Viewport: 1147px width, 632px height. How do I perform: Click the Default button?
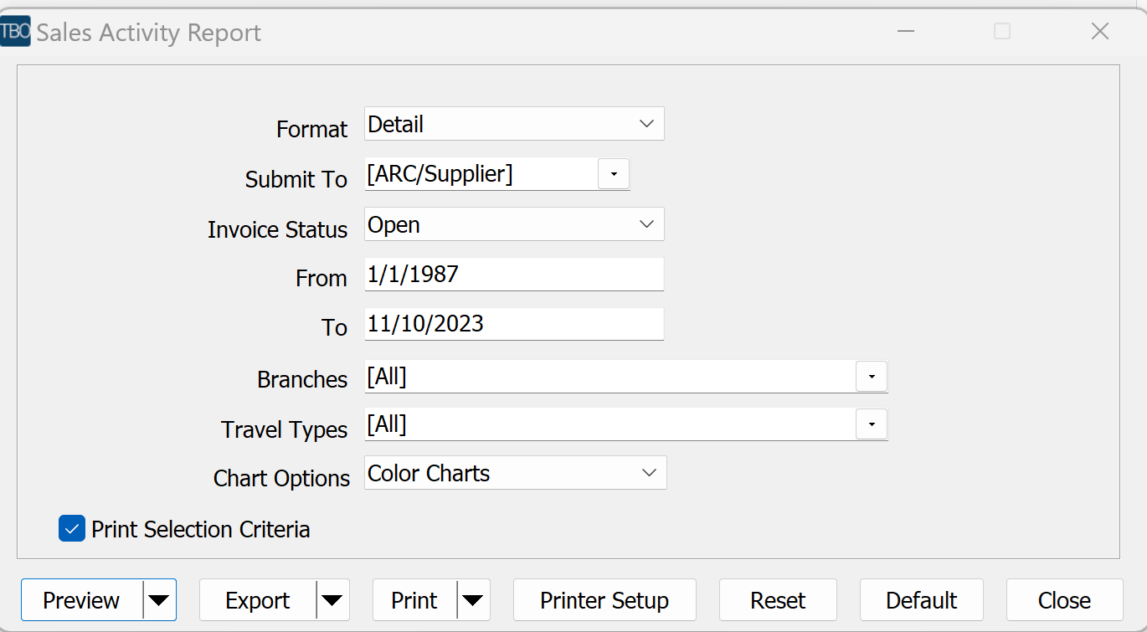click(x=922, y=600)
